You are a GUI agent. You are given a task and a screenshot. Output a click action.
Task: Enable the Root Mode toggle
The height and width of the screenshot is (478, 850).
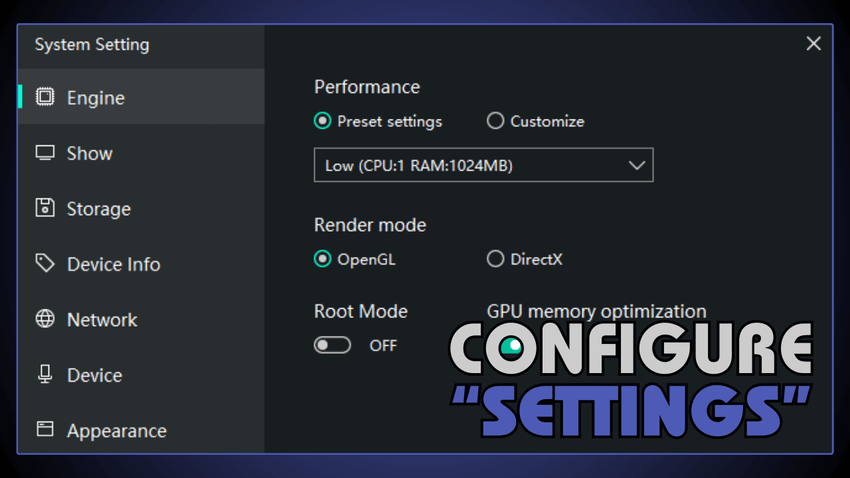pos(332,345)
